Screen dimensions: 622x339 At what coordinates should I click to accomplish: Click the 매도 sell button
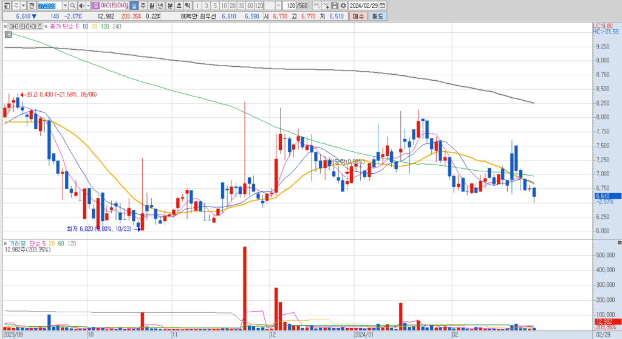(x=378, y=16)
